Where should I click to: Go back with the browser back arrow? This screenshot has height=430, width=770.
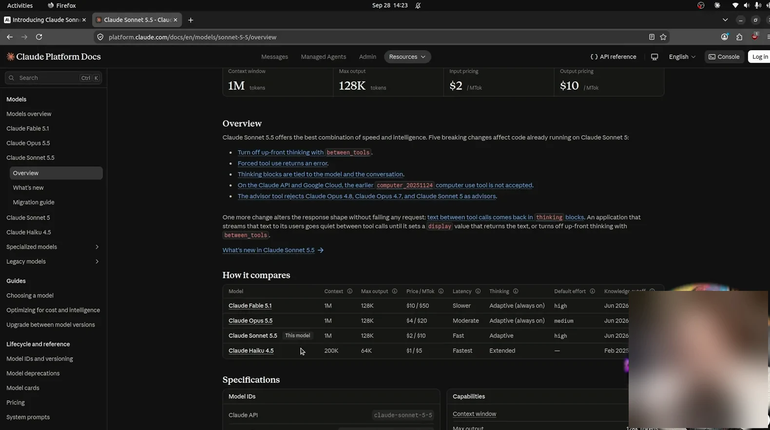click(x=10, y=37)
